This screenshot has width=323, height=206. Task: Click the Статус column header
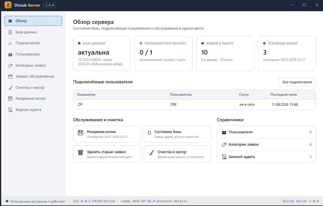pos(244,95)
